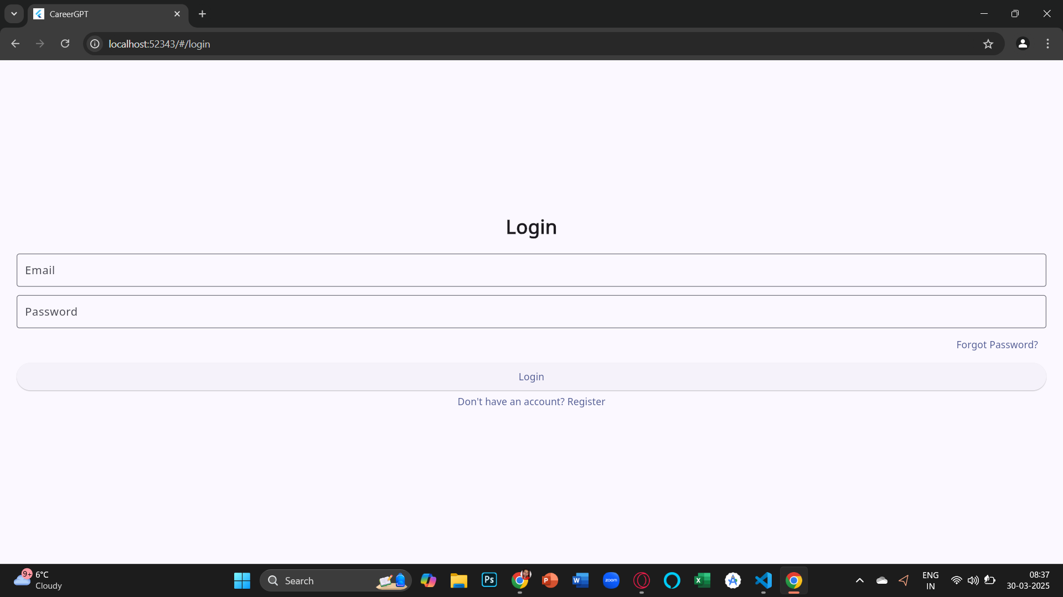Open the Windows Start menu
The width and height of the screenshot is (1063, 597).
click(x=242, y=580)
